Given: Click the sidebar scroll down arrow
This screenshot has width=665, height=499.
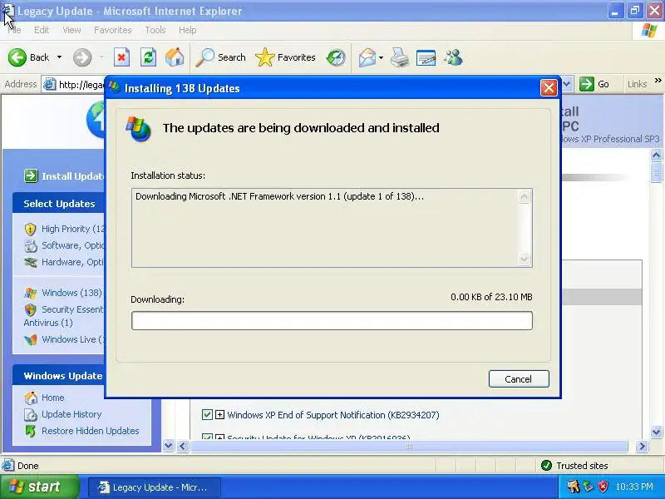Looking at the screenshot, I should click(x=169, y=446).
